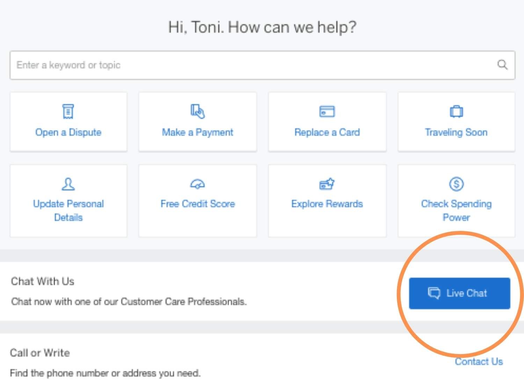Viewport: 524px width, 383px height.
Task: Click the Update Personal Details person icon
Action: tap(68, 184)
